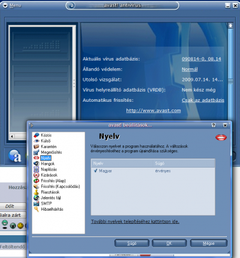This screenshot has width=240, height=258.
Task: Select Külső settings category
Action: tap(46, 141)
